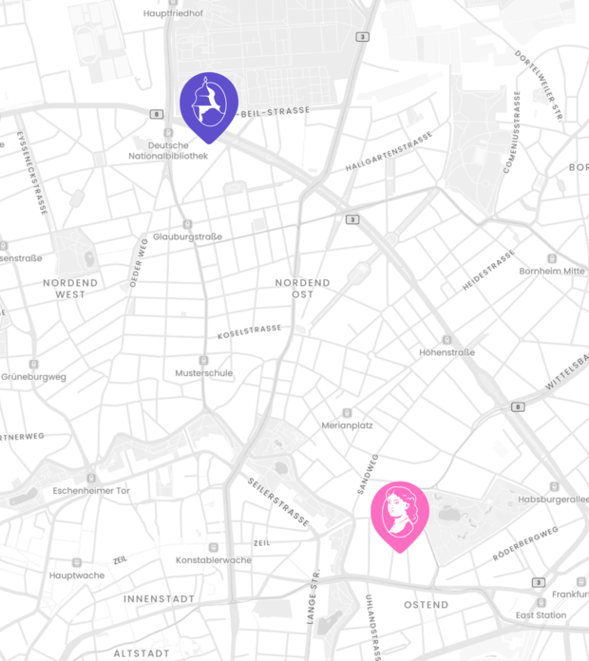Select the Glauburgstraße station icon
This screenshot has width=589, height=661.
coord(187,224)
